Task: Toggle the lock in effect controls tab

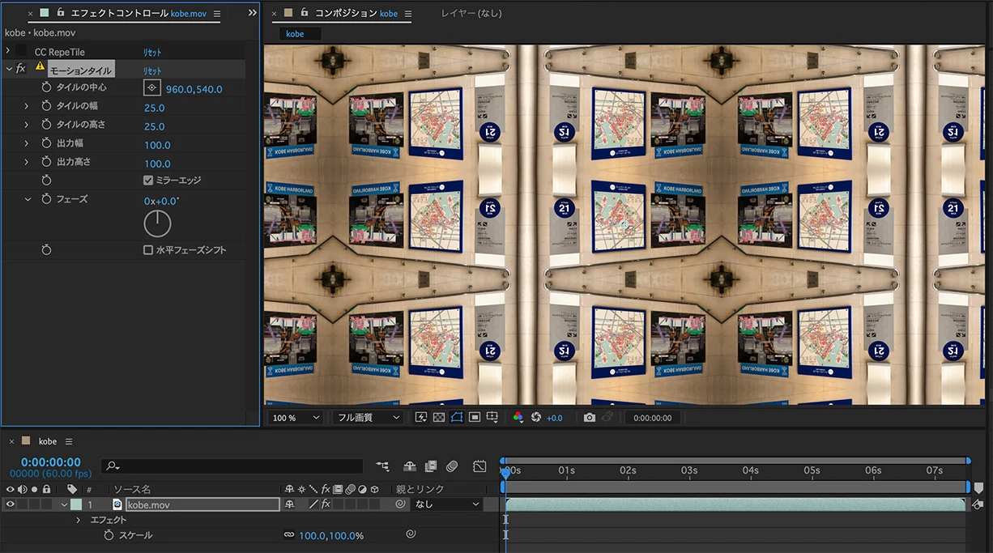Action: [61, 13]
